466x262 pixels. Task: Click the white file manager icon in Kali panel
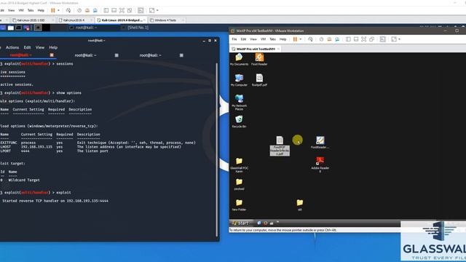[11, 28]
